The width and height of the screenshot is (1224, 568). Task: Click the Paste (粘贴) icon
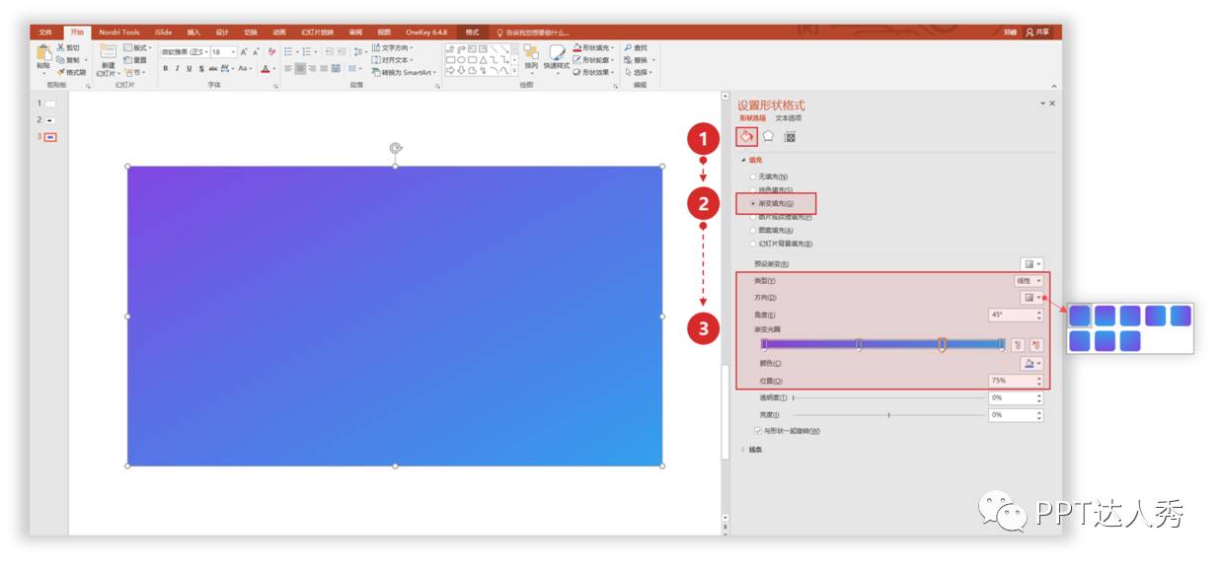click(x=43, y=53)
